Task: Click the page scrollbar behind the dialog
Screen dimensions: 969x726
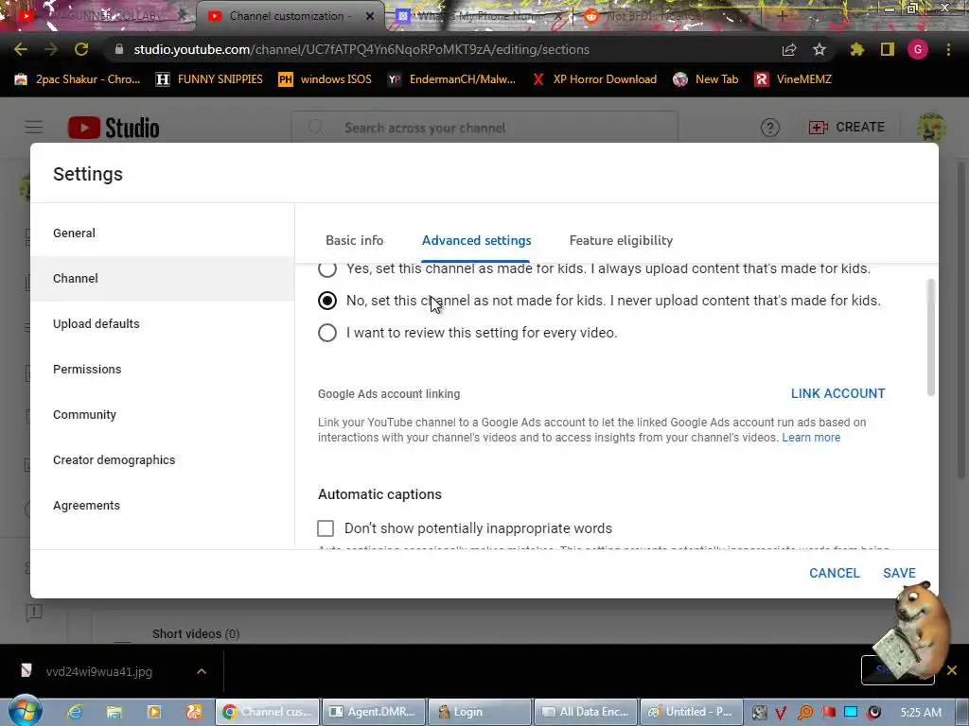Action: pos(962,321)
